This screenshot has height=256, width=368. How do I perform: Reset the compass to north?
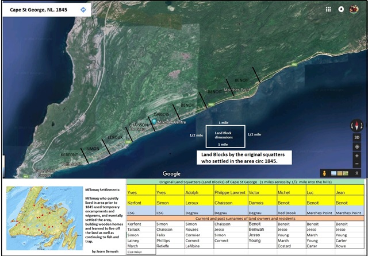click(x=356, y=126)
